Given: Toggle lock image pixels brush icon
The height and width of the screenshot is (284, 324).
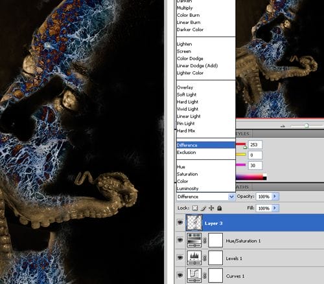Looking at the screenshot, I should click(203, 208).
